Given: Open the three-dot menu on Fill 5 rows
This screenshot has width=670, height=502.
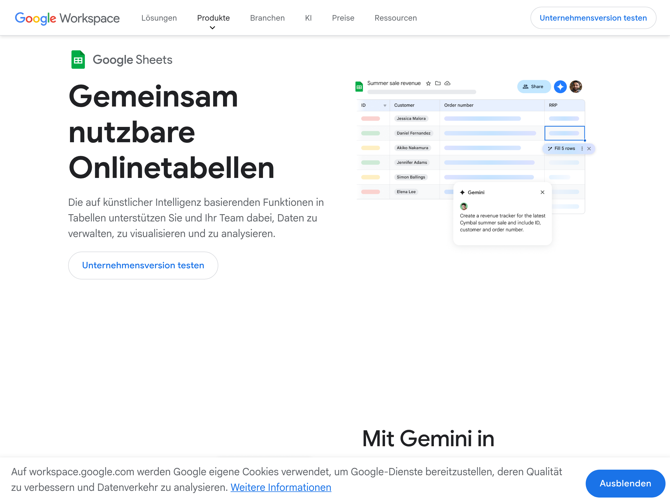Looking at the screenshot, I should coord(582,149).
